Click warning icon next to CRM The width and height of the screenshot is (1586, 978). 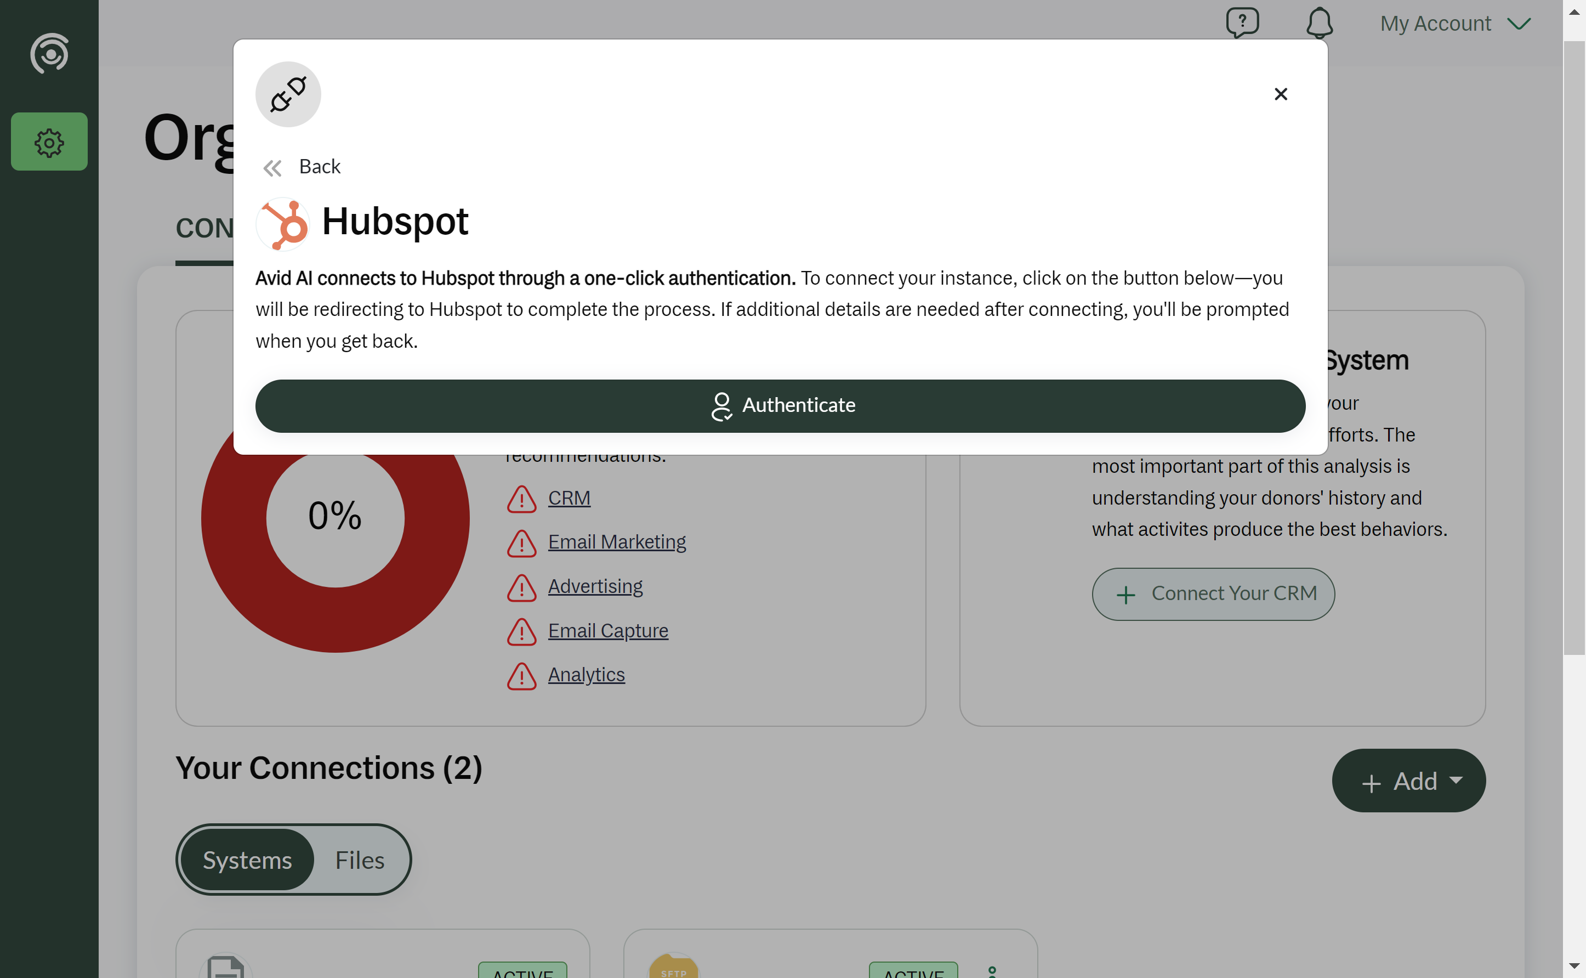point(521,499)
